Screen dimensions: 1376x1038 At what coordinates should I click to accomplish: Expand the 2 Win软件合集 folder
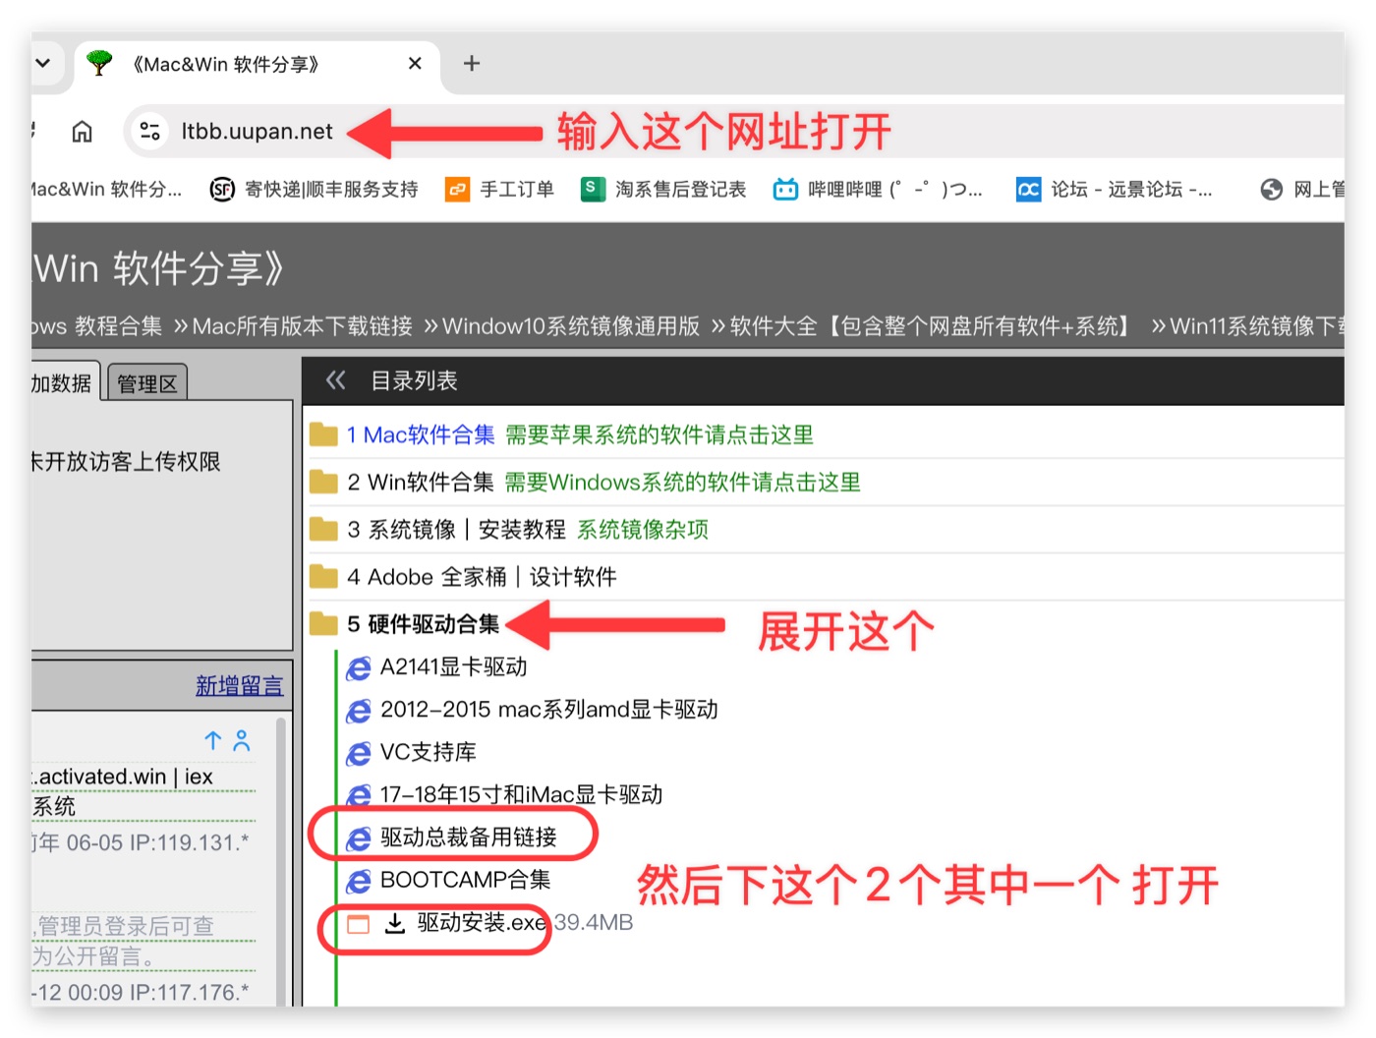[420, 482]
